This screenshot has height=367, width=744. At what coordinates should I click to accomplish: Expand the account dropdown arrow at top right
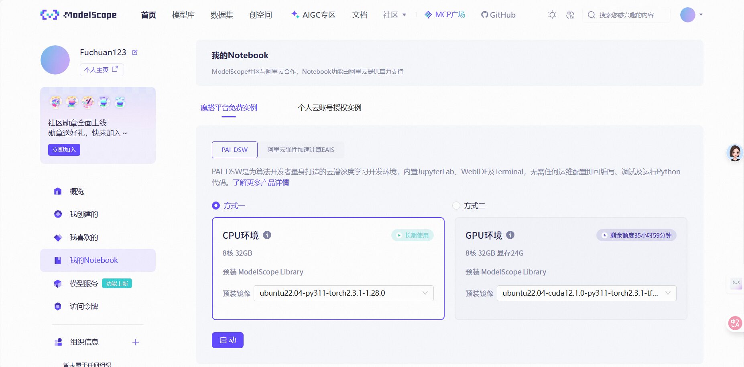point(701,15)
